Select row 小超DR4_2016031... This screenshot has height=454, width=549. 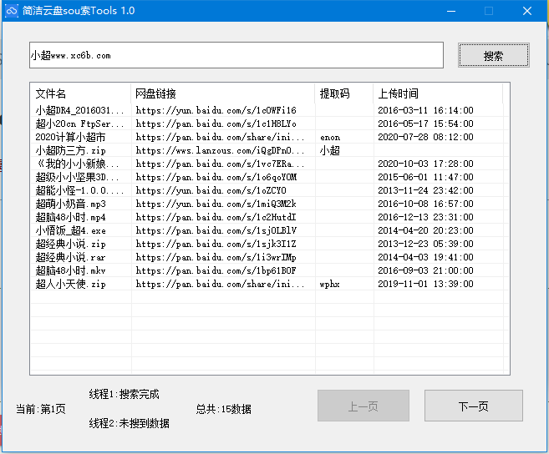coord(79,110)
